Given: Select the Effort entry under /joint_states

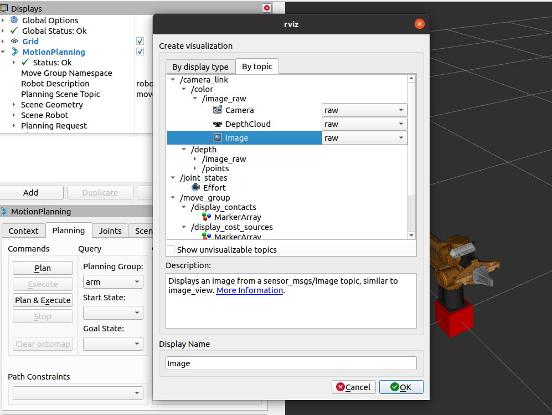Looking at the screenshot, I should point(214,187).
